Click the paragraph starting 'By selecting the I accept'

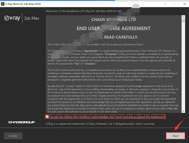(x=113, y=99)
